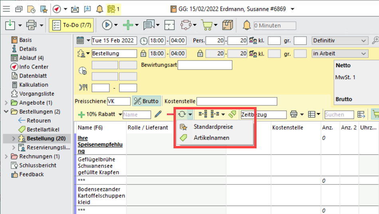This screenshot has height=214, width=379.
Task: Expand the Angebote (1) tree folder
Action: click(6, 103)
